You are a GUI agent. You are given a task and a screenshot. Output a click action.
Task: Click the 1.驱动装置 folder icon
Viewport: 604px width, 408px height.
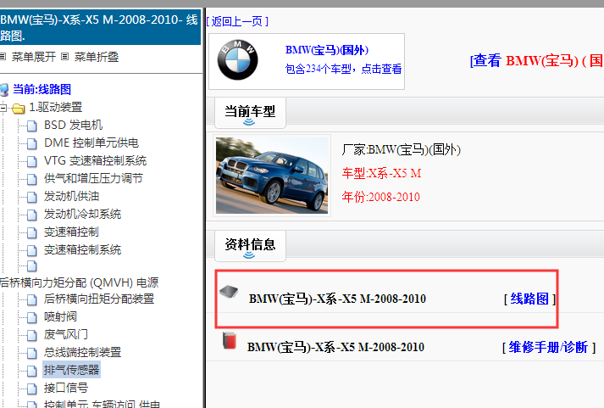[18, 108]
